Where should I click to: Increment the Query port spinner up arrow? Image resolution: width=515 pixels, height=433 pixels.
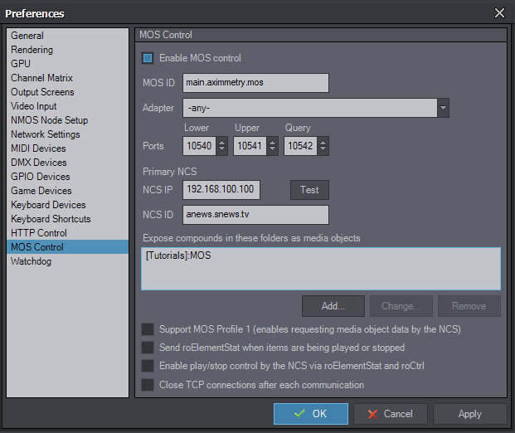tap(323, 142)
